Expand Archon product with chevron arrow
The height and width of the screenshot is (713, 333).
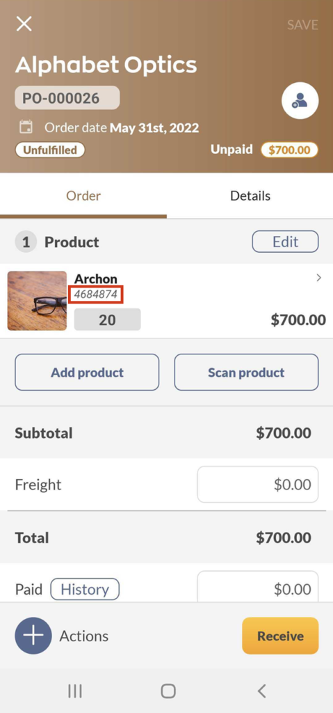[319, 278]
